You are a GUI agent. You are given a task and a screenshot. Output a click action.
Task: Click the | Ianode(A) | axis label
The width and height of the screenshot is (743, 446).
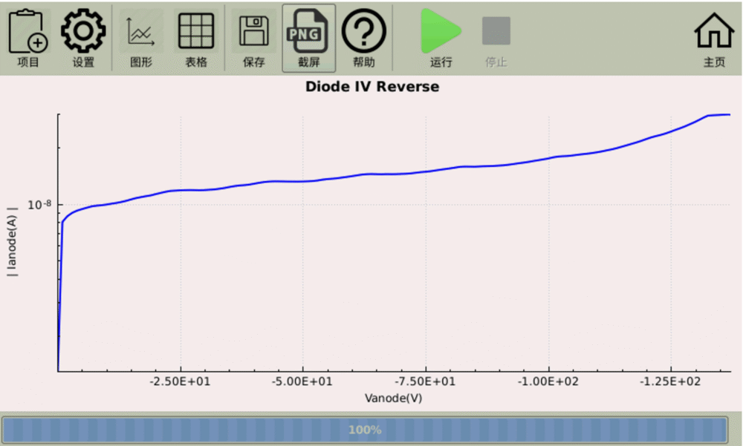12,242
